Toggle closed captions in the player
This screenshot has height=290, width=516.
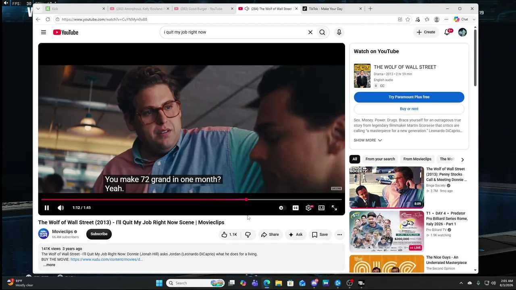pos(295,208)
